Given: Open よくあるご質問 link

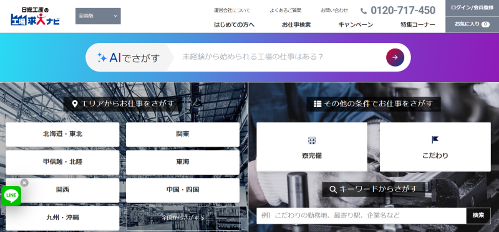Looking at the screenshot, I should click(286, 11).
